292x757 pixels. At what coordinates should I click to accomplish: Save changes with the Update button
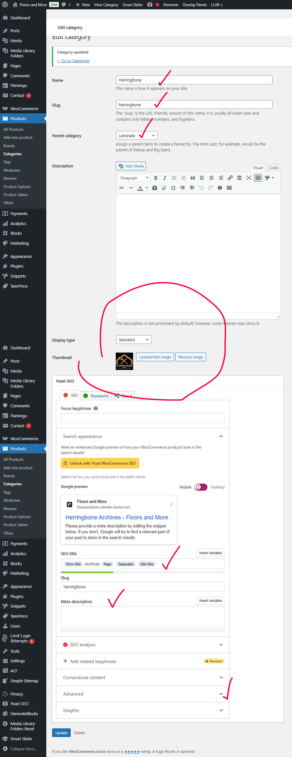point(61,733)
